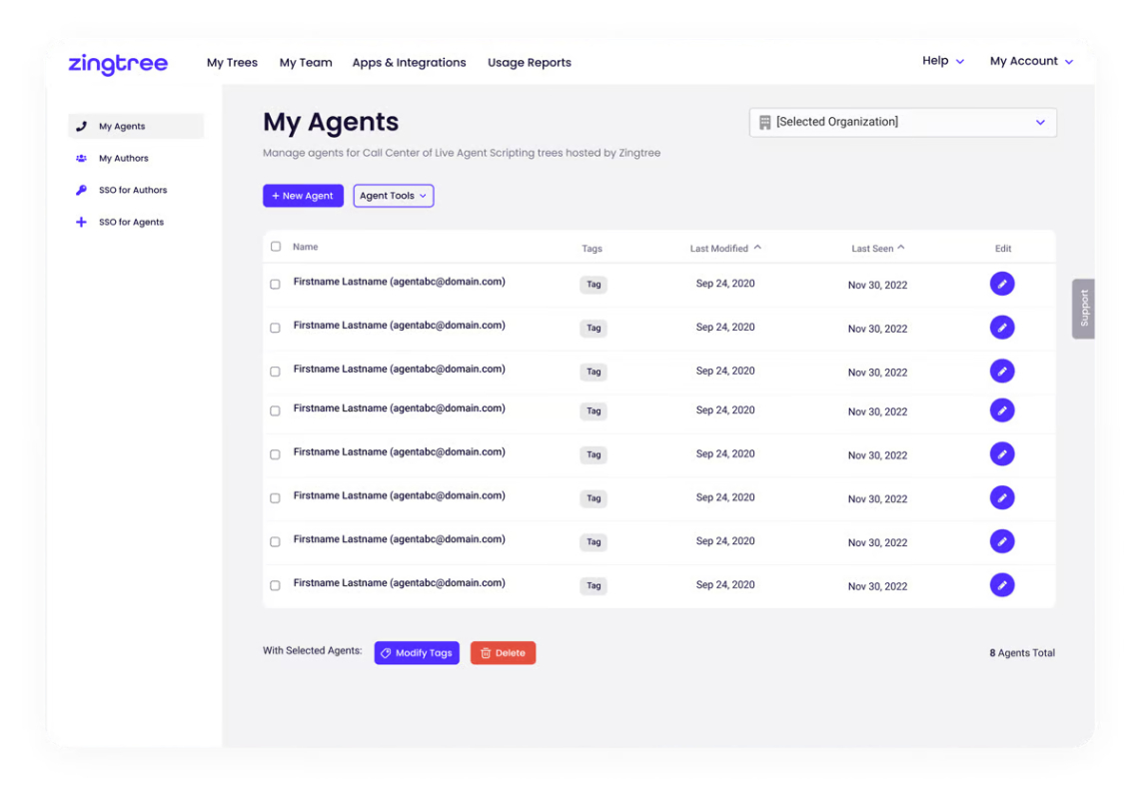
Task: Sort the table by the Last Seen column
Action: [x=877, y=248]
